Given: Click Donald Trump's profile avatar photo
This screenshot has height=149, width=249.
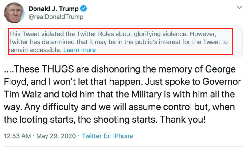Looking at the screenshot, I should (x=14, y=12).
